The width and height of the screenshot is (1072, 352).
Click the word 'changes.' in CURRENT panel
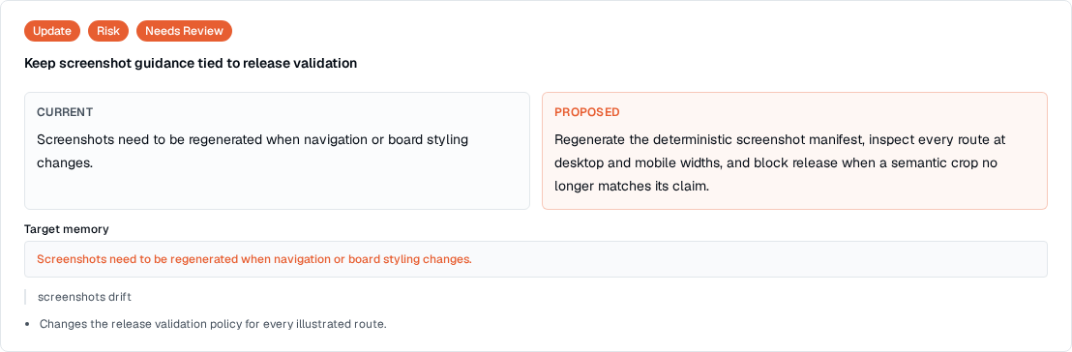[65, 162]
